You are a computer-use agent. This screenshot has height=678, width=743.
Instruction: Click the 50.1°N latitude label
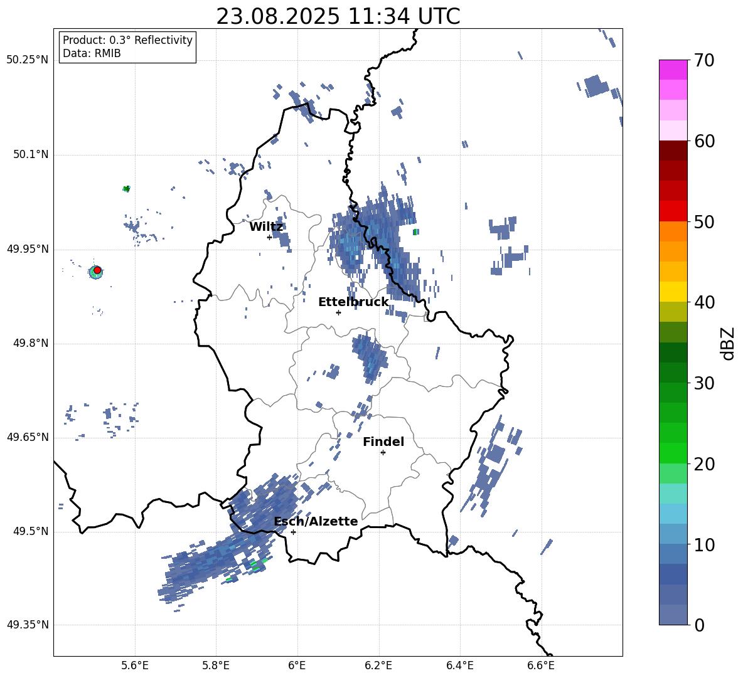tap(31, 154)
